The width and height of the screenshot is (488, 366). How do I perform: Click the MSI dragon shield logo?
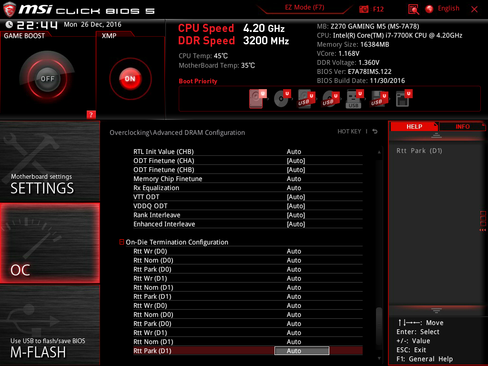click(x=10, y=10)
